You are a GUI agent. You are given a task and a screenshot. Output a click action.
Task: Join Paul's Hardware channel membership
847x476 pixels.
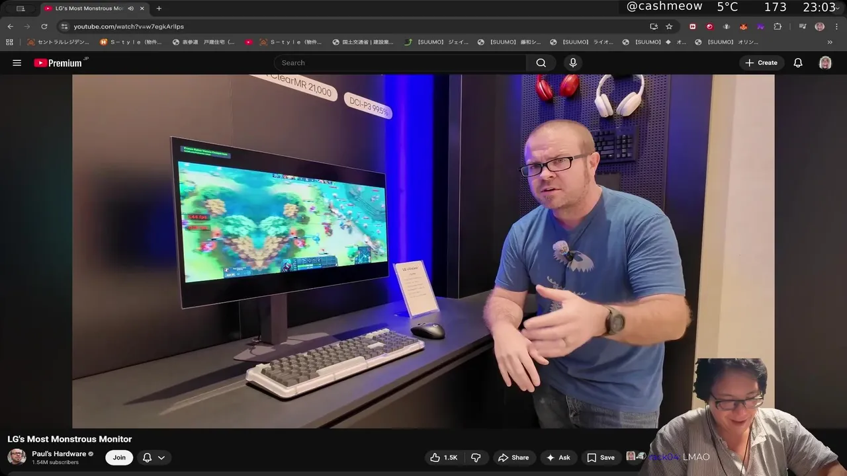[x=119, y=457]
